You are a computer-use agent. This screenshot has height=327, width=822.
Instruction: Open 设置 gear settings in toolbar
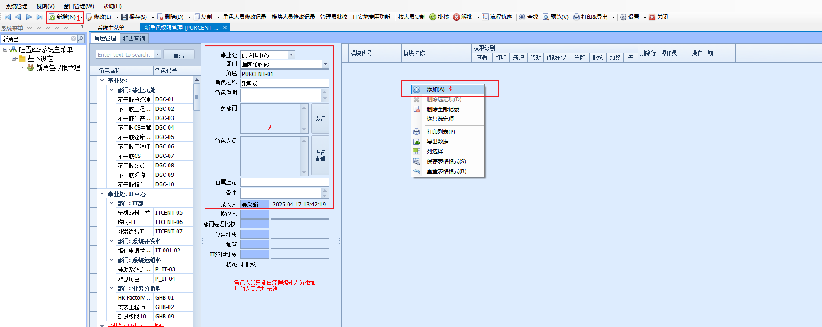tap(630, 17)
